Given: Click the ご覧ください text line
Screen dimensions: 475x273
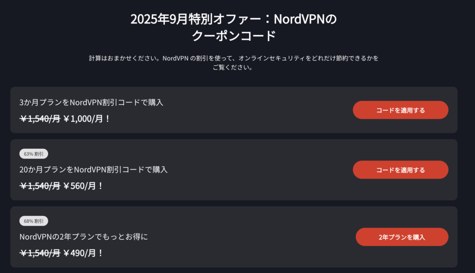Looking at the screenshot, I should (233, 67).
